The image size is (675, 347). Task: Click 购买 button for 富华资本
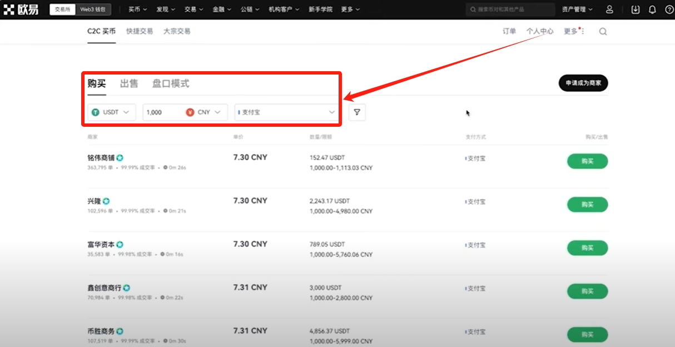point(588,248)
